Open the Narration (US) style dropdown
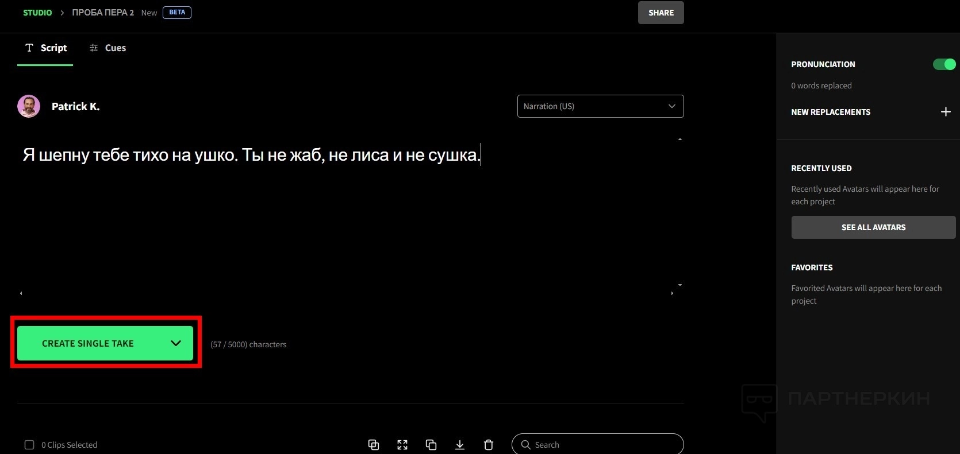The height and width of the screenshot is (454, 960). (x=600, y=106)
